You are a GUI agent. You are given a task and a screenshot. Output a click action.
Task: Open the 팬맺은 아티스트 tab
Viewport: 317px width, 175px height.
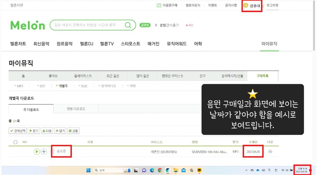[173, 76]
